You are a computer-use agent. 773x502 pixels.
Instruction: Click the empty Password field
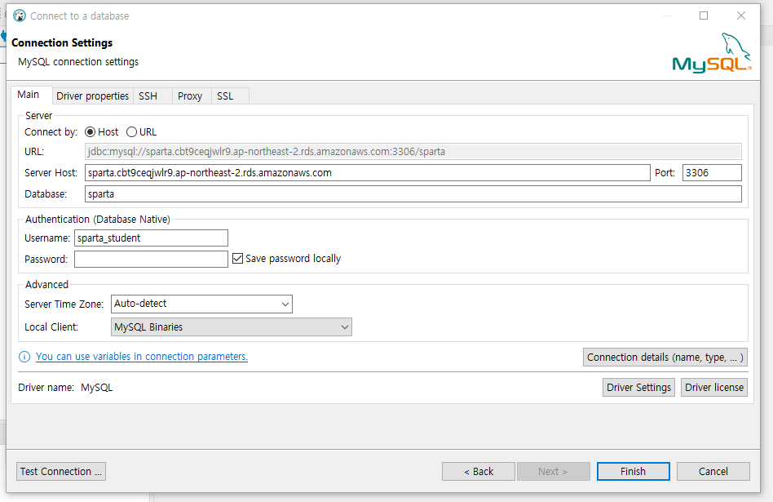(x=151, y=259)
